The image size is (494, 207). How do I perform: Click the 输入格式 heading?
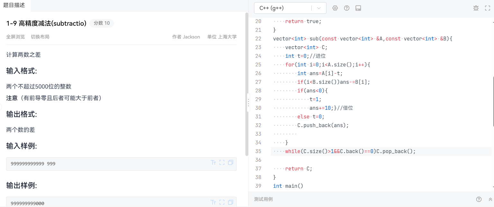22,71
